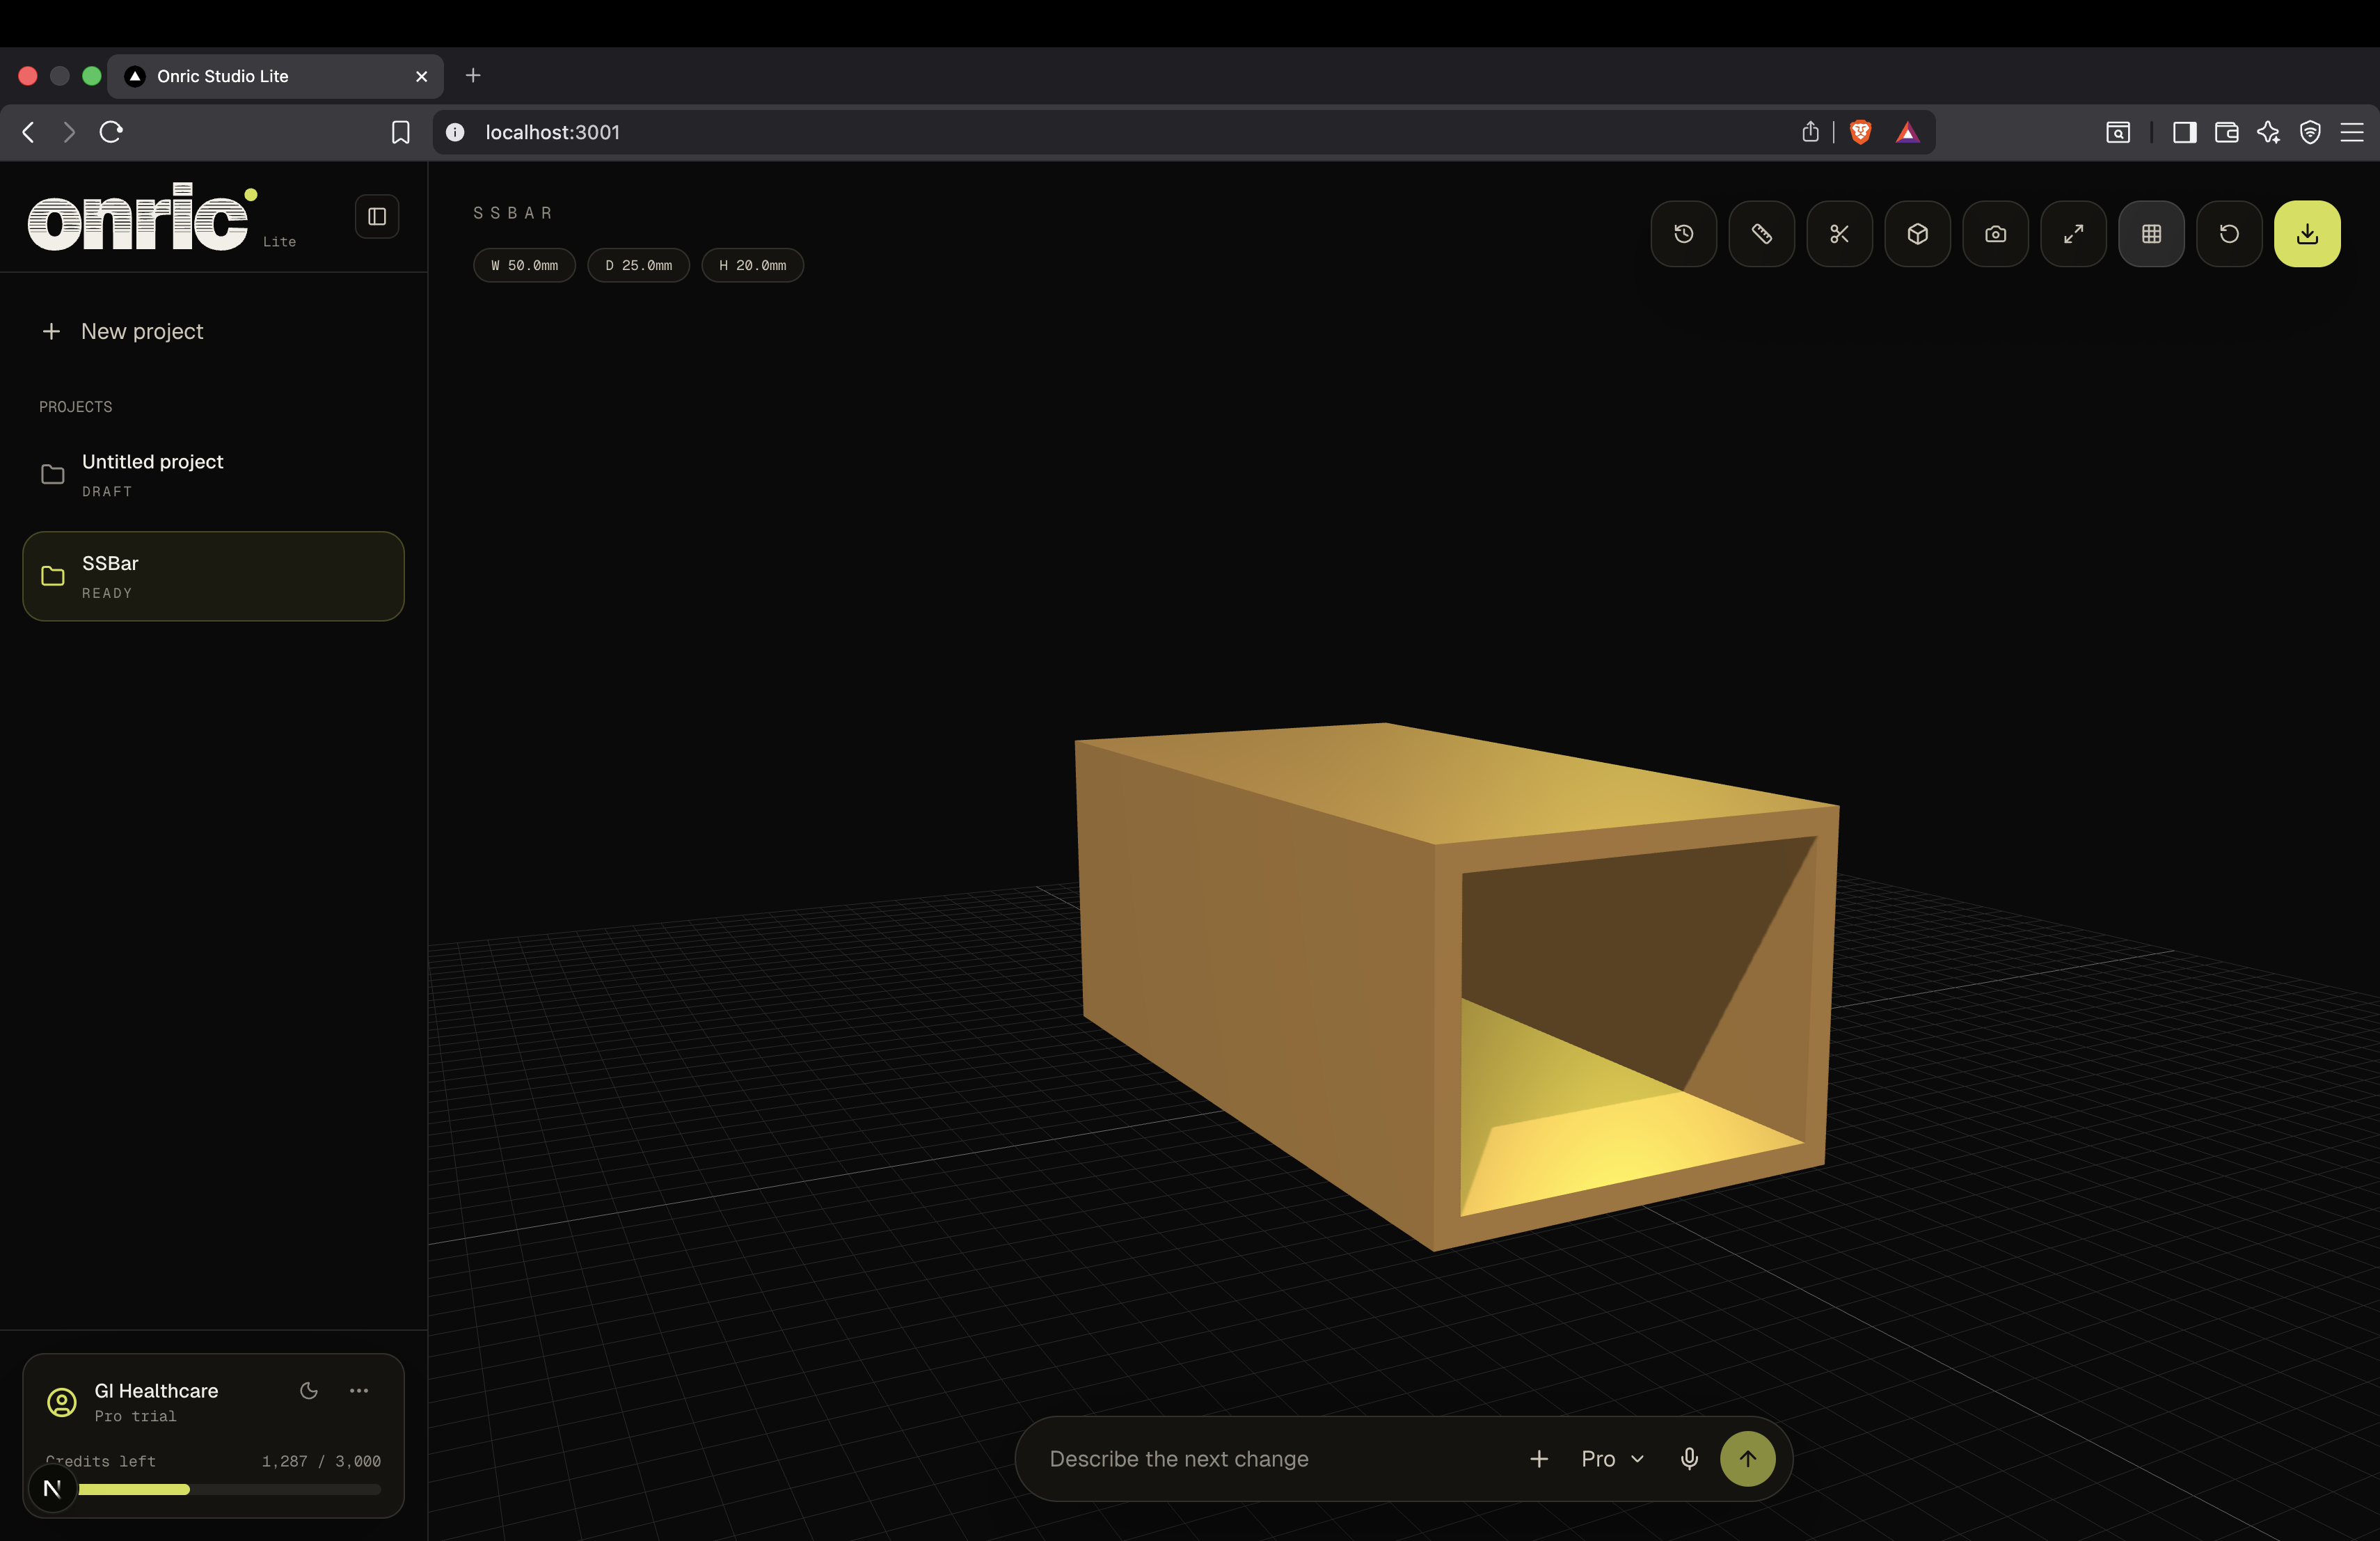Open the version history icon
The image size is (2380, 1541).
[1683, 234]
